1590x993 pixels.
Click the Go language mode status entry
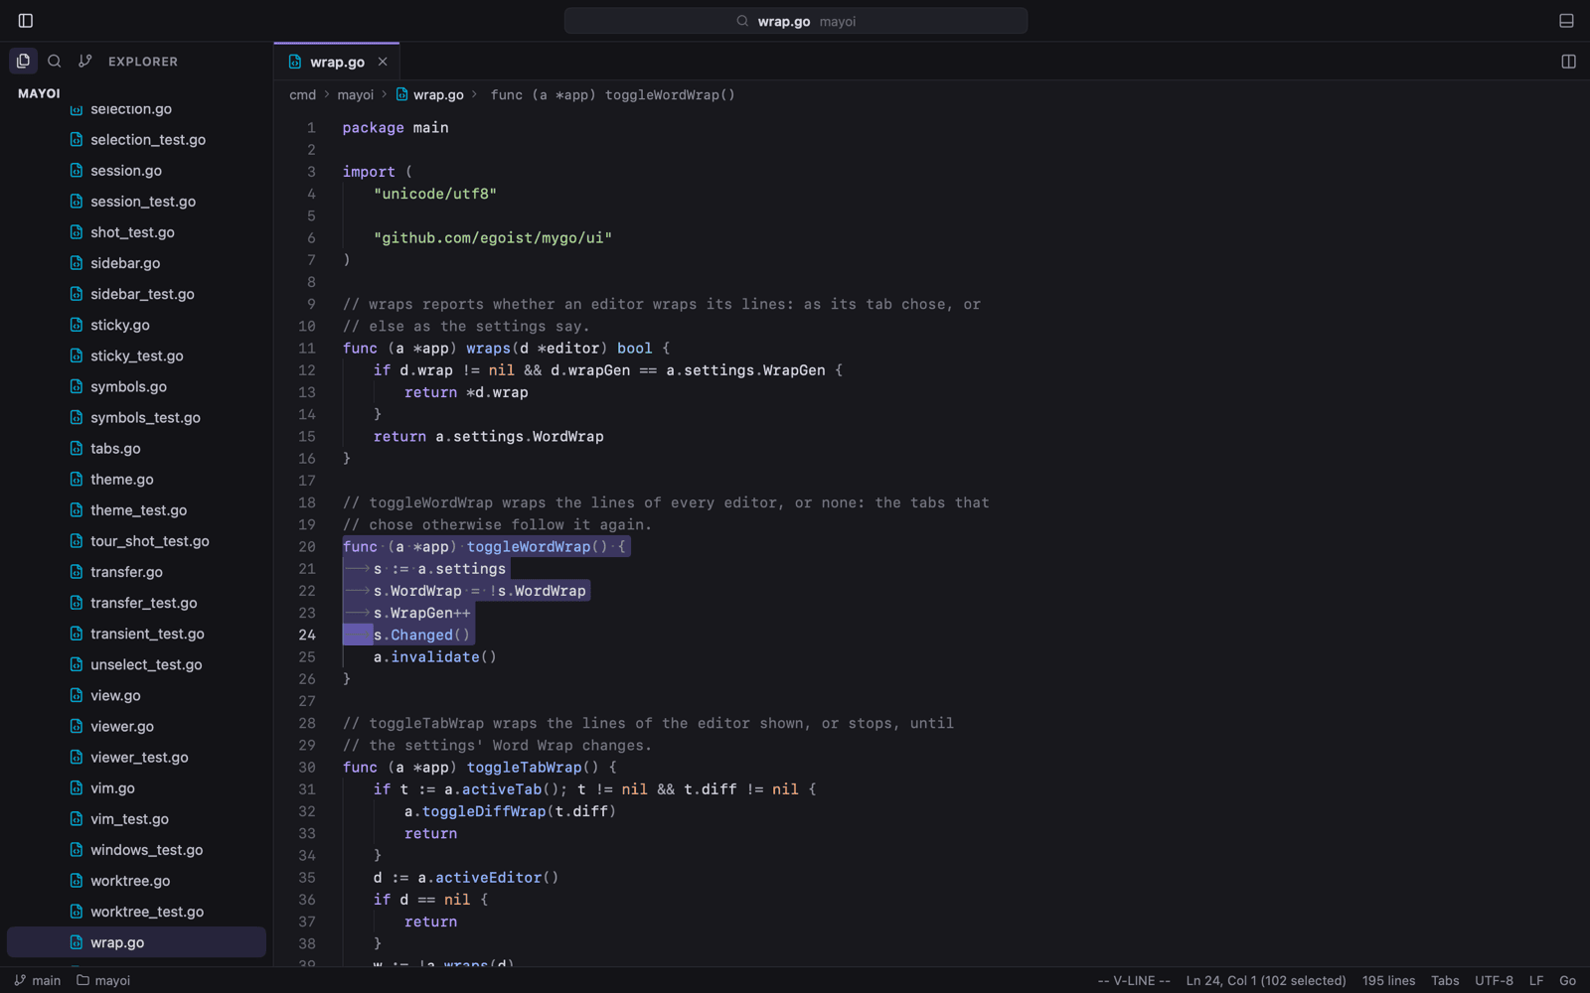[x=1567, y=980]
